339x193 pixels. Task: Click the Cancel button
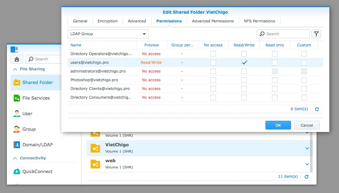point(307,125)
